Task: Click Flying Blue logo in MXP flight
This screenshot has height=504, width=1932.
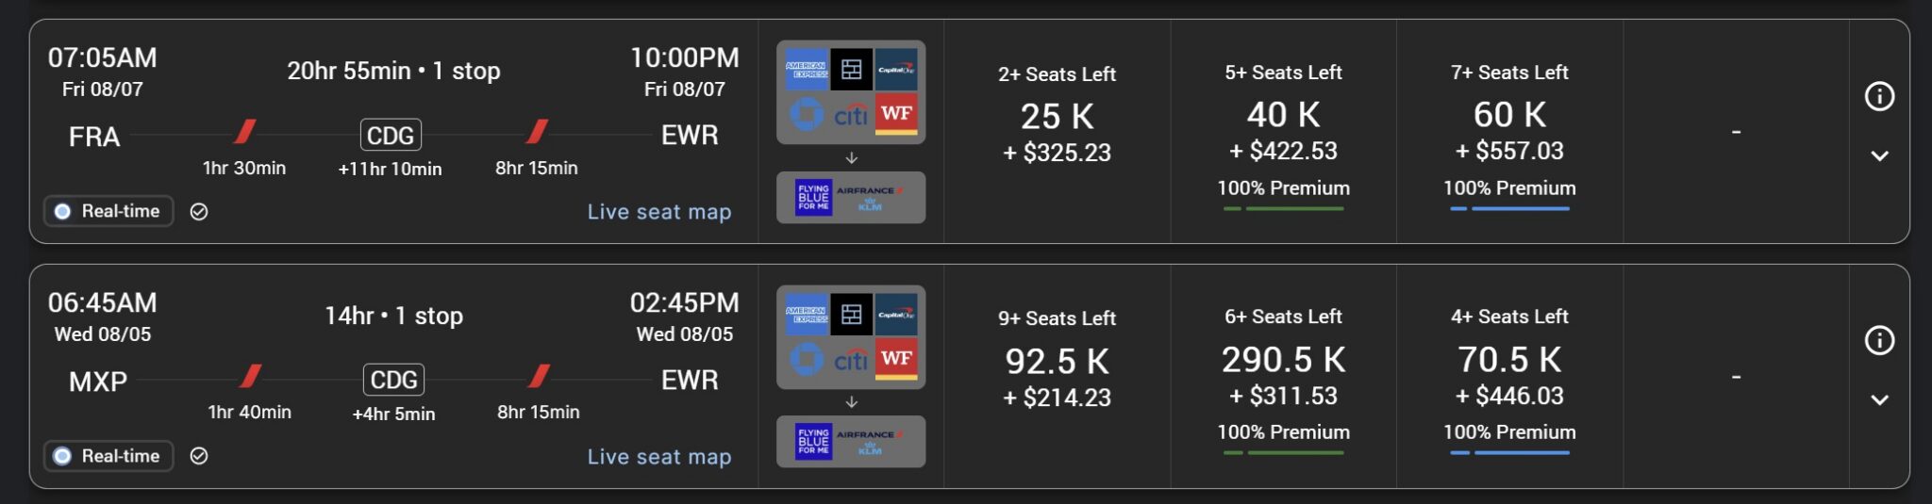Action: (x=813, y=442)
